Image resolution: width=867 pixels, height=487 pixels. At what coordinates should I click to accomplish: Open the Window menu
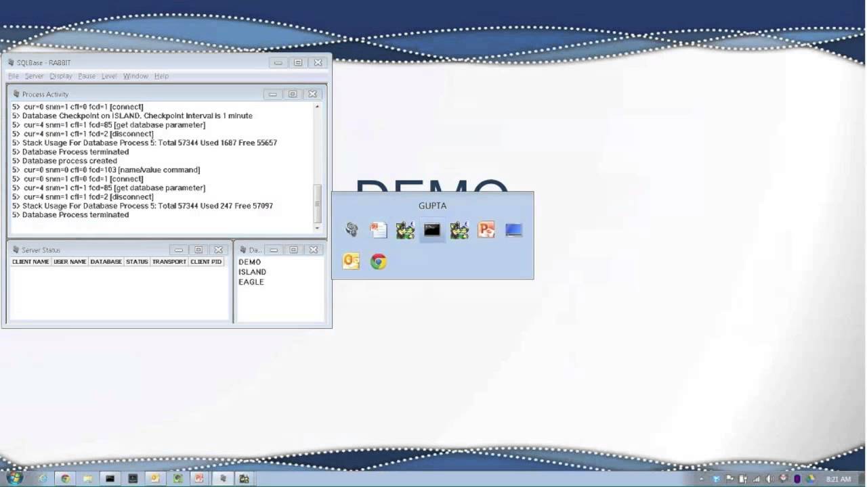pyautogui.click(x=135, y=76)
